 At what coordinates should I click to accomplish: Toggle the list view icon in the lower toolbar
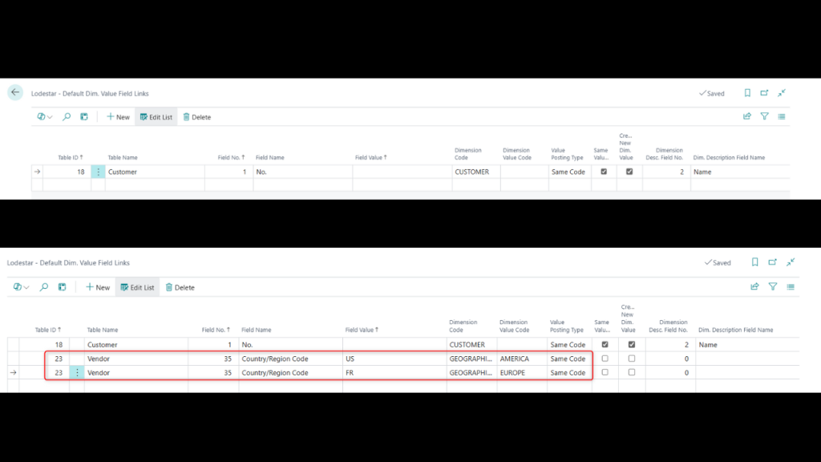(x=791, y=286)
